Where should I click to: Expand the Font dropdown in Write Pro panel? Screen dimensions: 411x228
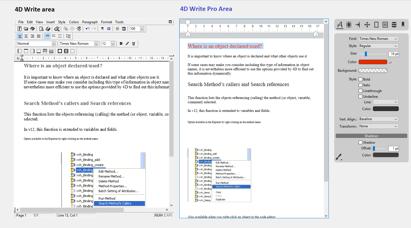point(378,39)
